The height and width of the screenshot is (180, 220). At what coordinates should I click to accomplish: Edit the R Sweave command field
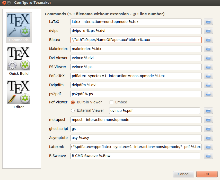coord(135,156)
